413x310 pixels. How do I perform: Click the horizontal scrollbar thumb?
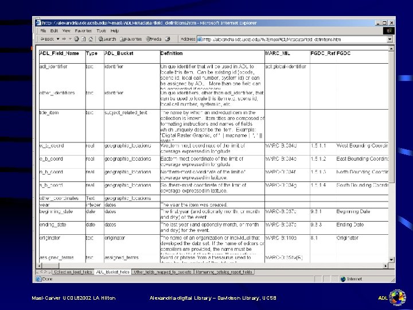coord(51,266)
